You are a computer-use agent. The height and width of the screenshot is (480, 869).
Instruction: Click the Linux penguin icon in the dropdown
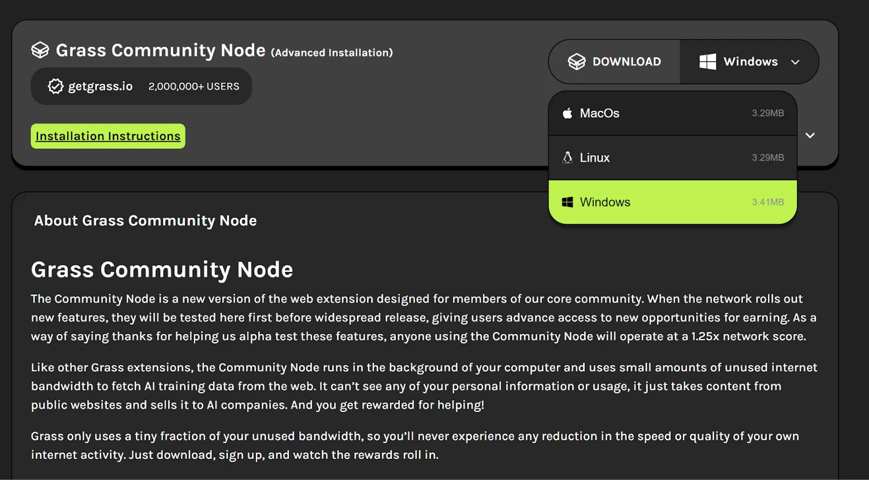point(568,157)
